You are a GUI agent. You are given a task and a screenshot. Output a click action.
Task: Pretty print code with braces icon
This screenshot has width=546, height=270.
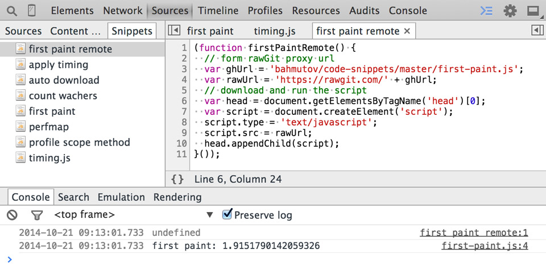(x=177, y=179)
